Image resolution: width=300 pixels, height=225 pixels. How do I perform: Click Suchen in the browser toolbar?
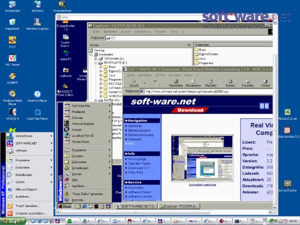point(230,83)
